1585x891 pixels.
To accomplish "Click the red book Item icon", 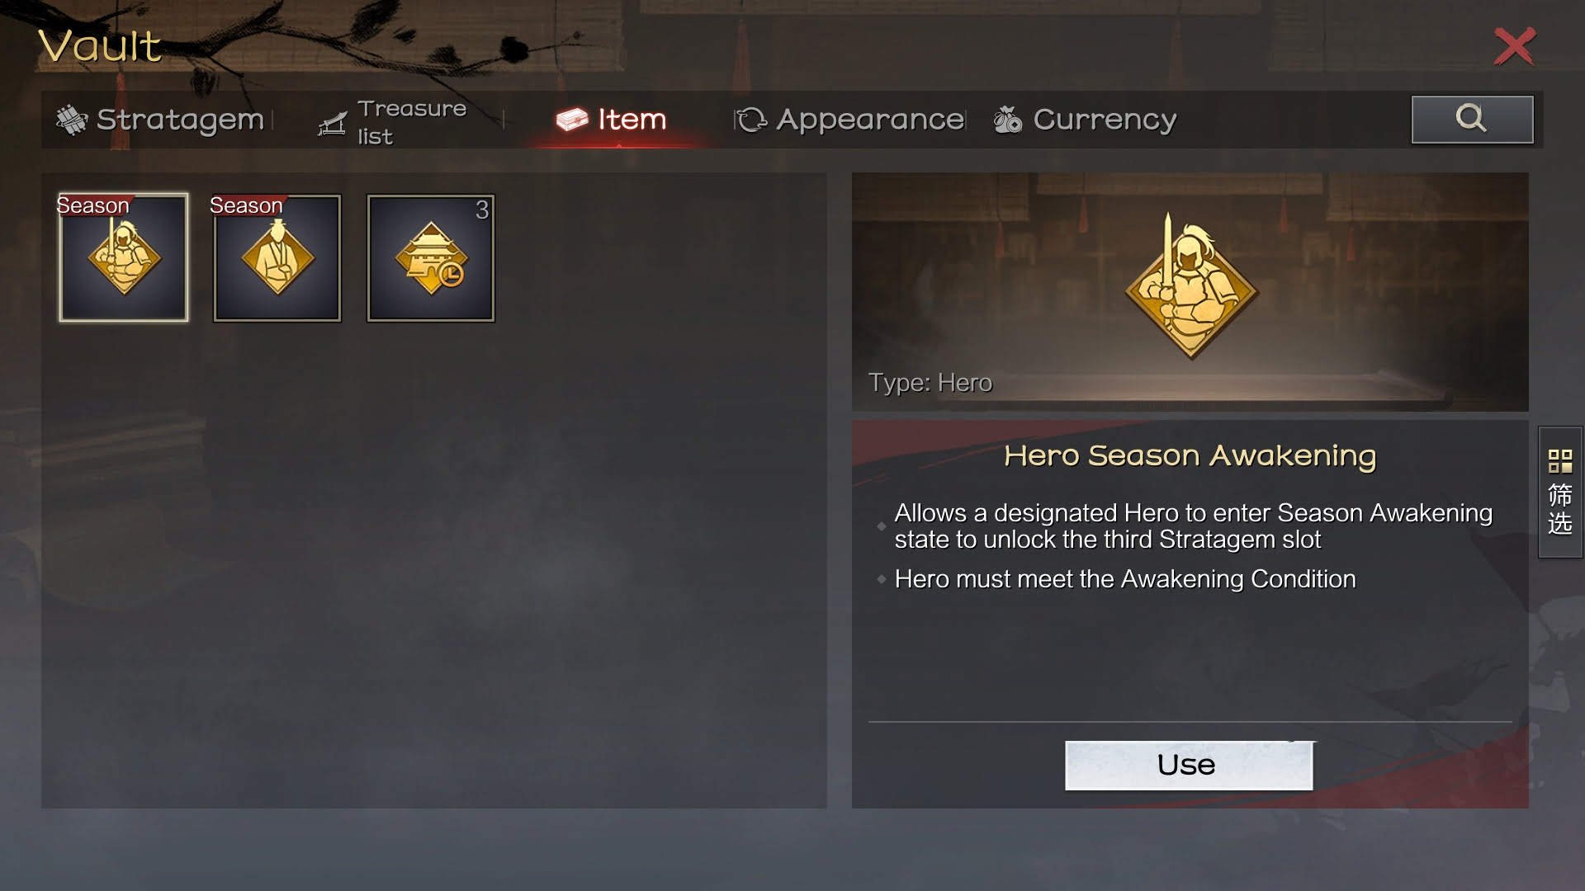I will 572,120.
